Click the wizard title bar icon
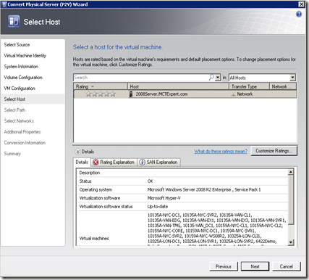Image resolution: width=309 pixels, height=280 pixels. tap(4, 4)
